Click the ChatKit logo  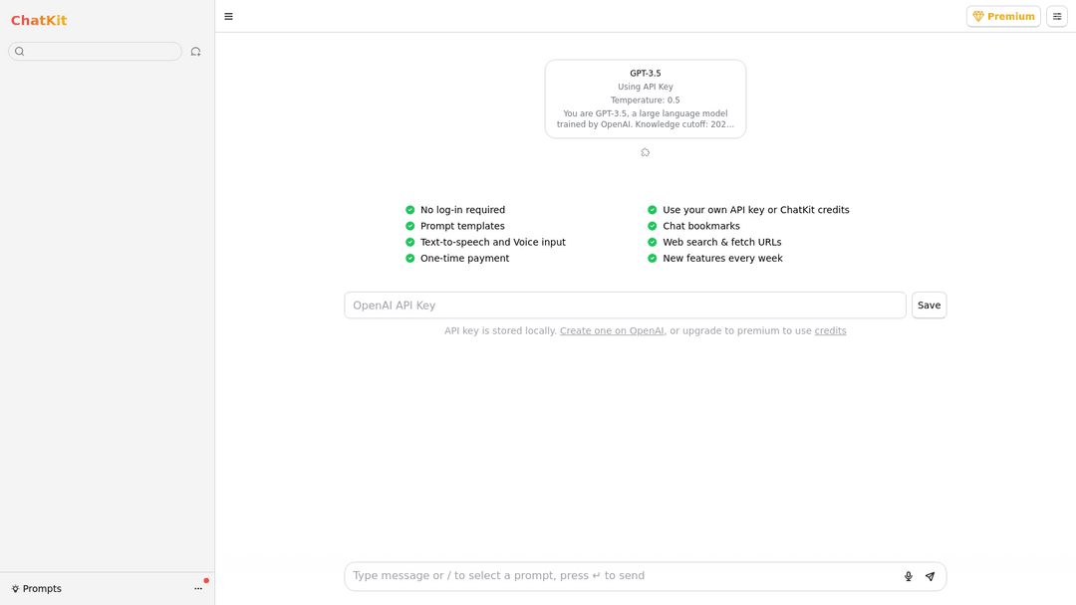(x=39, y=19)
